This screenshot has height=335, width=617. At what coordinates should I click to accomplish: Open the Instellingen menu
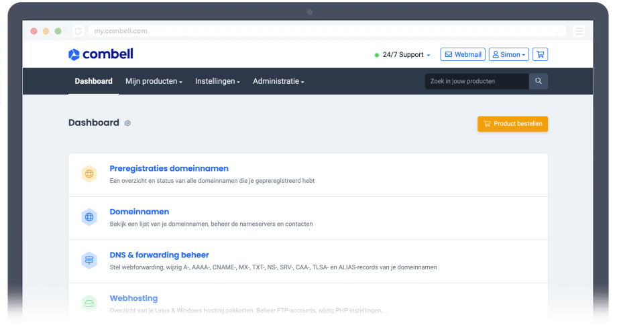click(217, 81)
